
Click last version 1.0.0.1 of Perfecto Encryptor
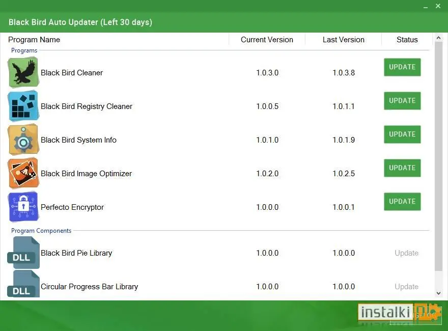344,207
